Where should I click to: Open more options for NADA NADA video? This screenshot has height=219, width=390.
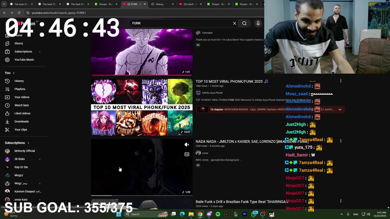point(341,141)
